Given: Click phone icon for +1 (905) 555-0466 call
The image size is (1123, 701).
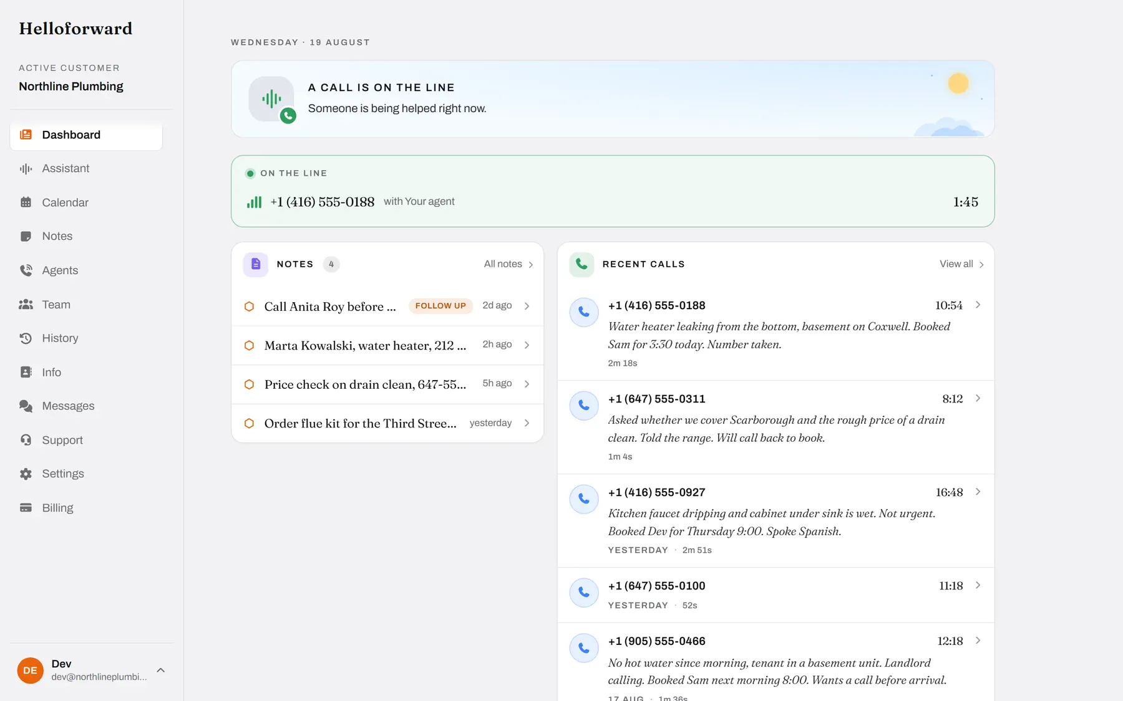Looking at the screenshot, I should [x=584, y=648].
